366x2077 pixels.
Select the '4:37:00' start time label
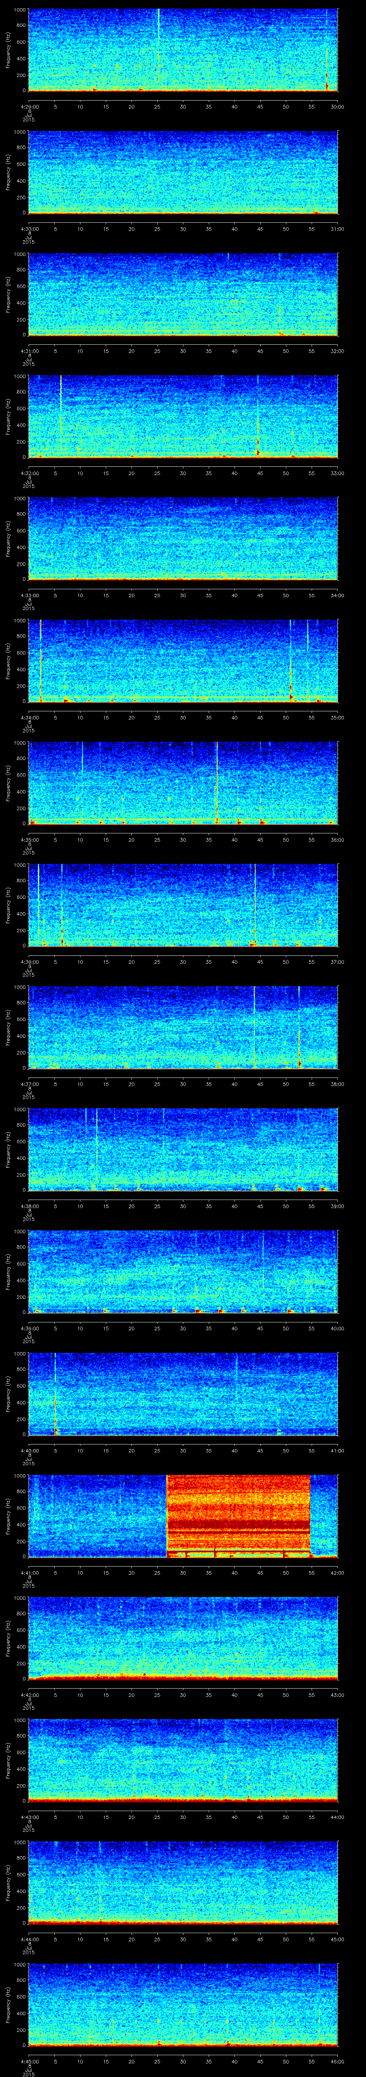(29, 1084)
